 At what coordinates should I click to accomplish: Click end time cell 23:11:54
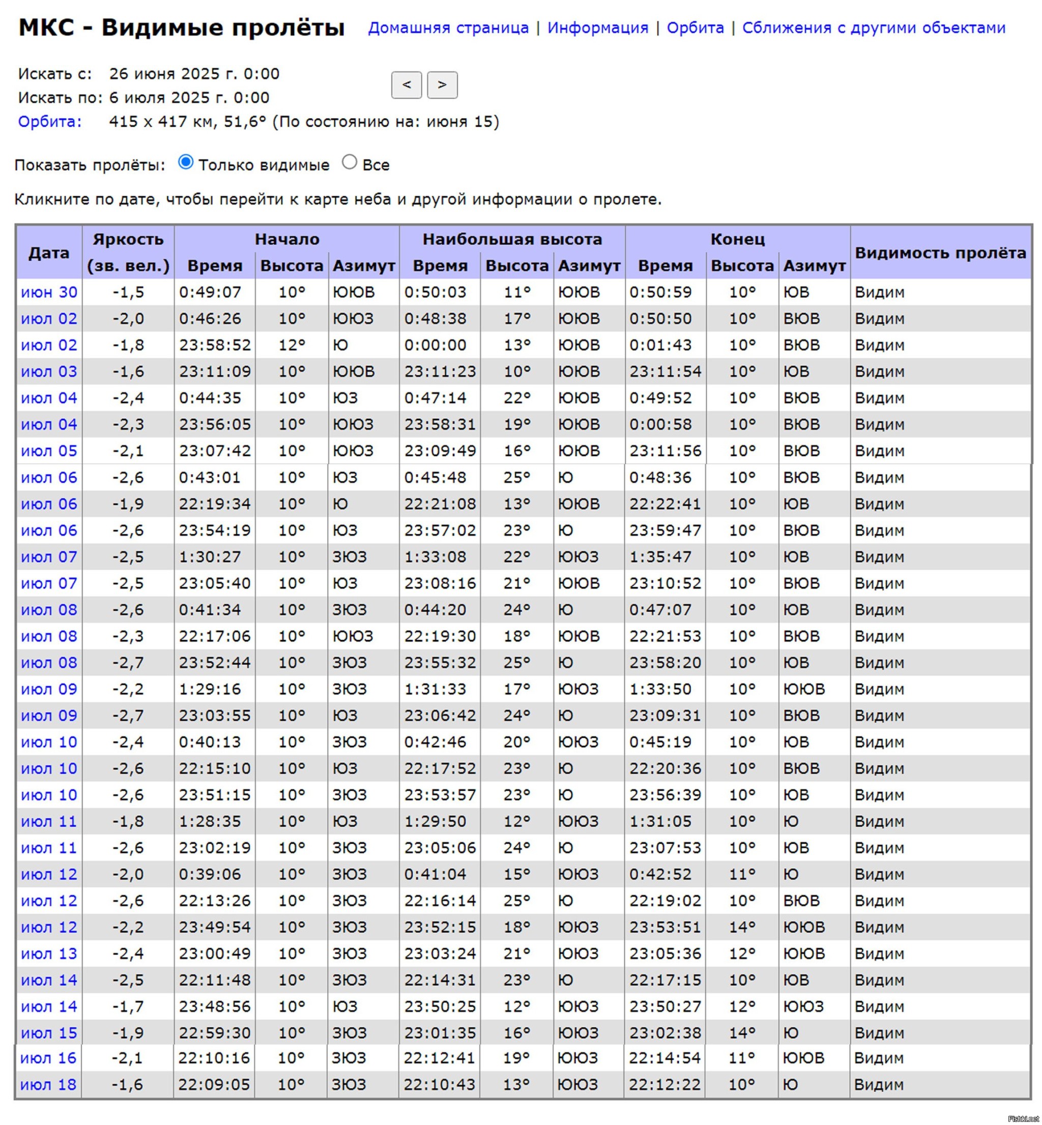[x=665, y=371]
